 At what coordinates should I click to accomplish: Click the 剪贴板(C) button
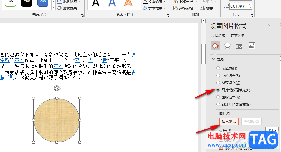tap(251, 121)
